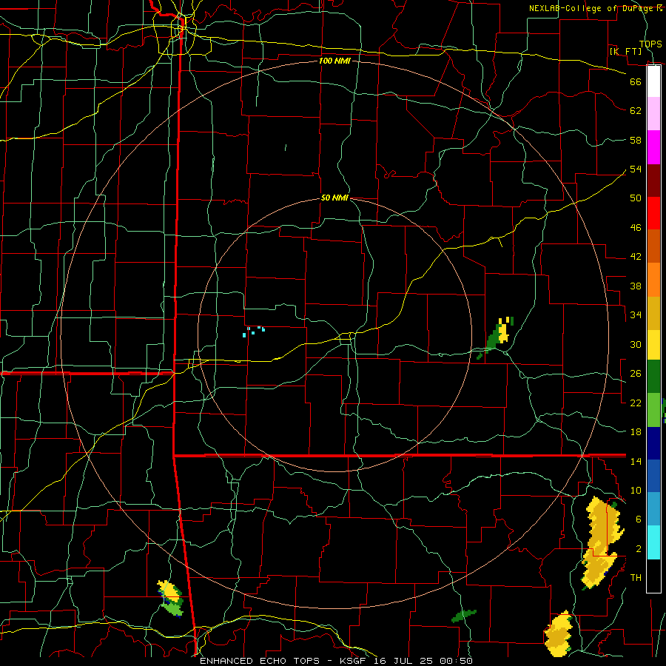Click the cyan legend color band
Viewport: 666px width, 666px height.
coord(653,542)
